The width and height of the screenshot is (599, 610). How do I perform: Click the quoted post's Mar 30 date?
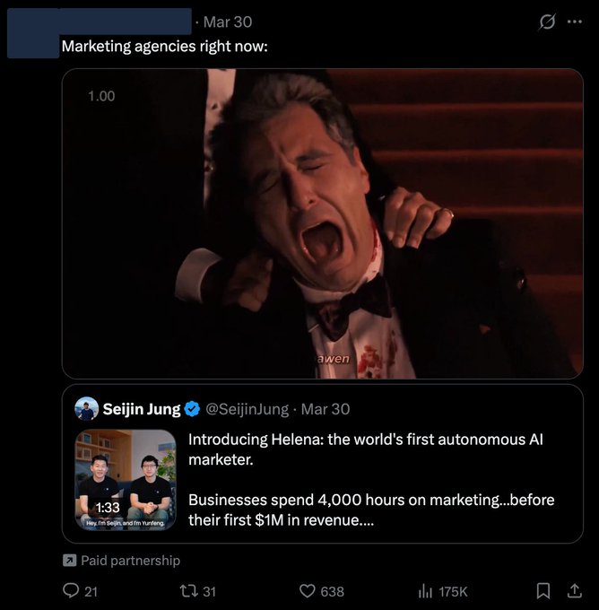[x=326, y=409]
